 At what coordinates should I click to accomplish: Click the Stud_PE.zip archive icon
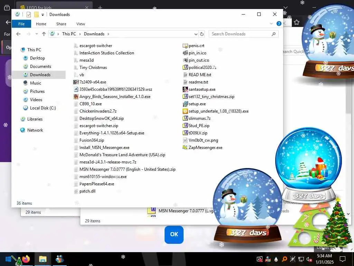tap(185, 125)
